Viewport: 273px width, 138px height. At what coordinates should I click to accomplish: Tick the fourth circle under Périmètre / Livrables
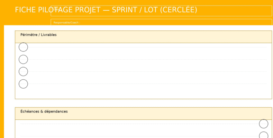[23, 84]
